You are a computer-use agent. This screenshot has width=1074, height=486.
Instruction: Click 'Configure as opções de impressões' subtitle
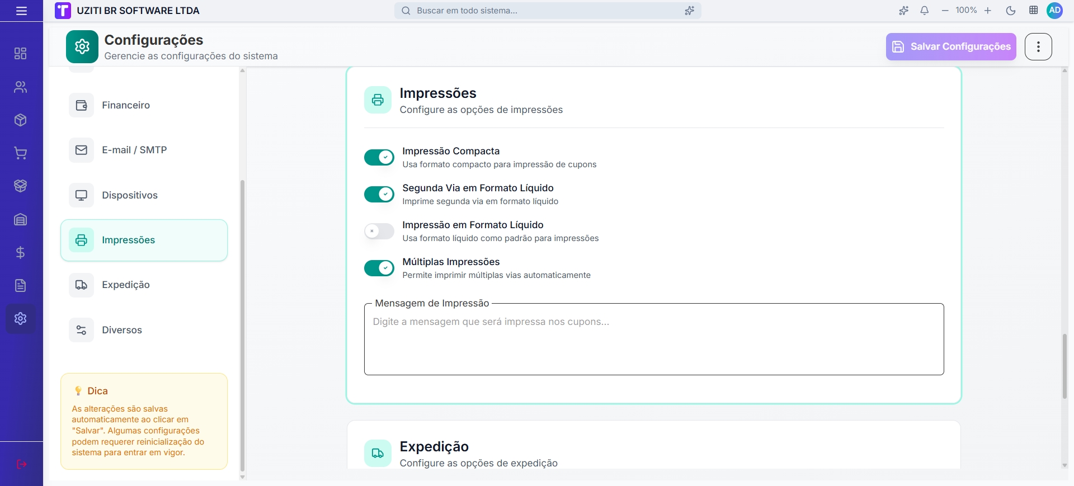click(481, 110)
